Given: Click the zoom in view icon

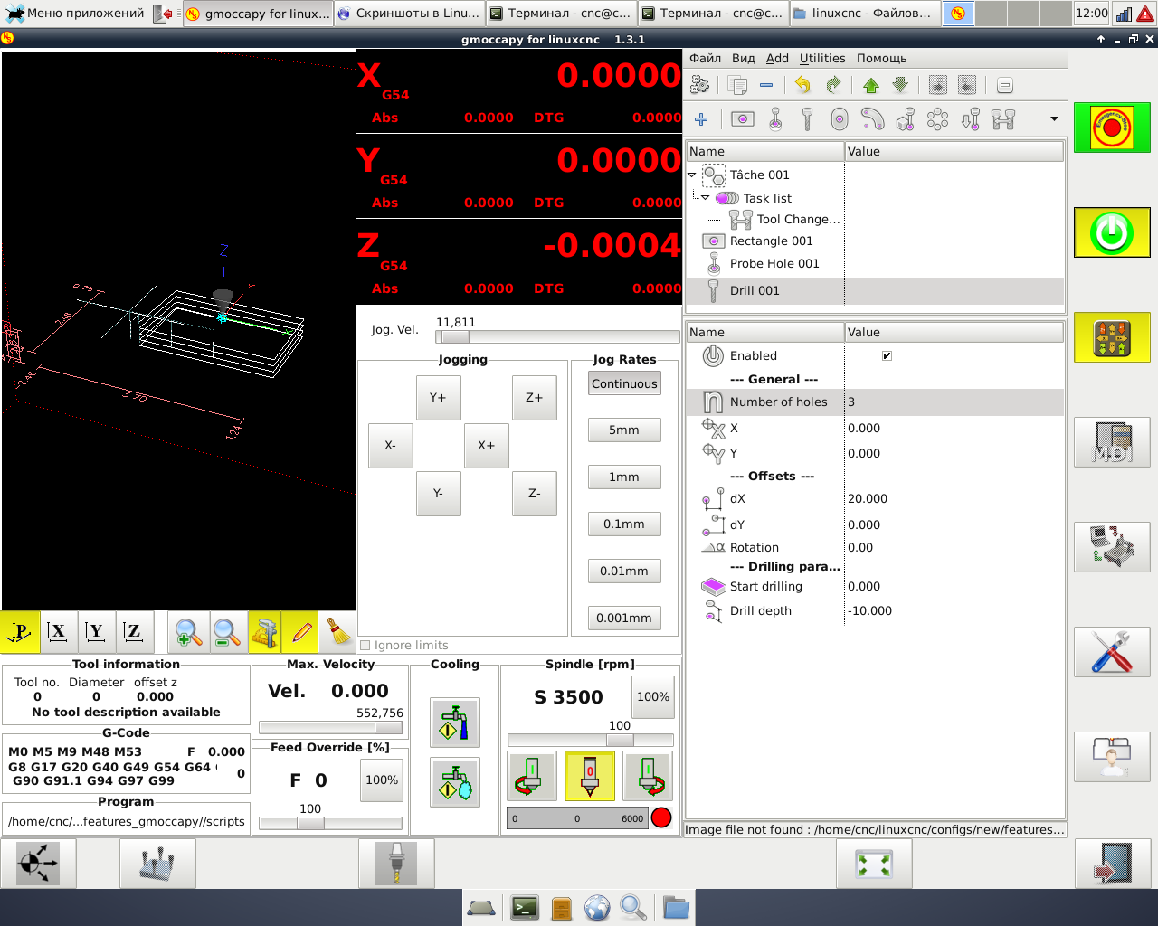Looking at the screenshot, I should (x=188, y=633).
